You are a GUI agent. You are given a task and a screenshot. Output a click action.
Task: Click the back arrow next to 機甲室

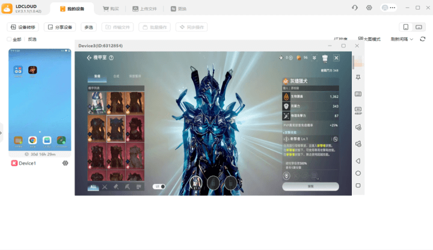[x=89, y=58]
